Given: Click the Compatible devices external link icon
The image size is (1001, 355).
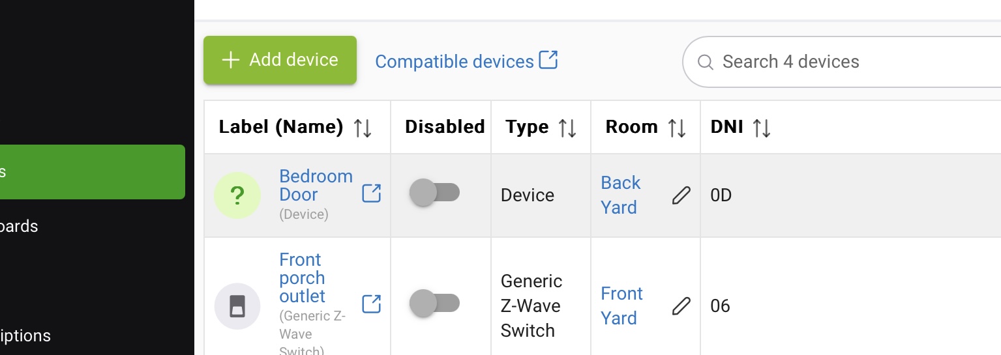Looking at the screenshot, I should (548, 60).
